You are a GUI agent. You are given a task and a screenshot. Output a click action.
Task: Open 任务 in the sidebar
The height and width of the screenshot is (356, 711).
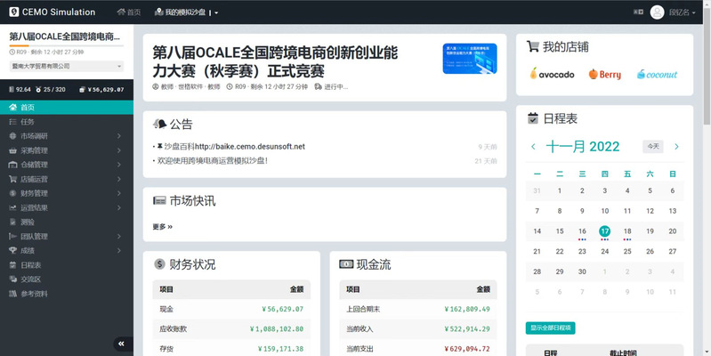click(28, 121)
